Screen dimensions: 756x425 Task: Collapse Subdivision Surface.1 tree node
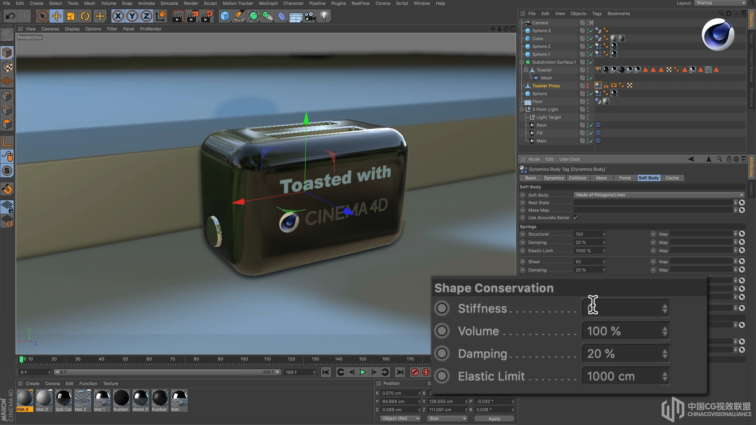point(522,62)
